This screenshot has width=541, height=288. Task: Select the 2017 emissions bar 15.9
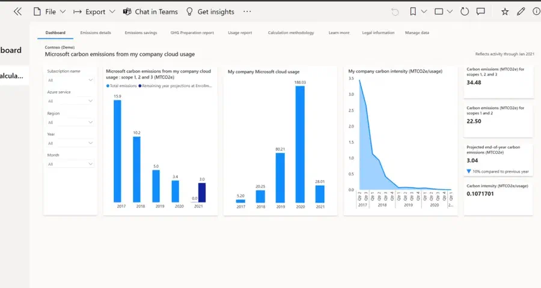pos(117,151)
